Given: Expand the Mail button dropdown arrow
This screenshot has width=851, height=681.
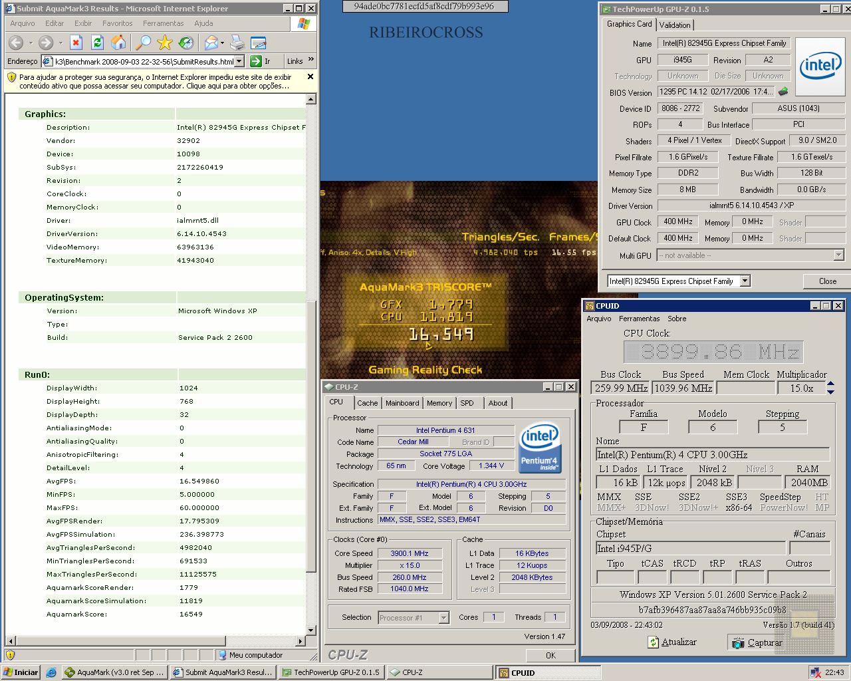Looking at the screenshot, I should [x=222, y=43].
